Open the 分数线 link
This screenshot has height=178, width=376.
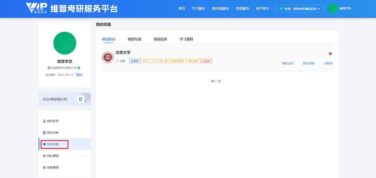click(x=328, y=63)
